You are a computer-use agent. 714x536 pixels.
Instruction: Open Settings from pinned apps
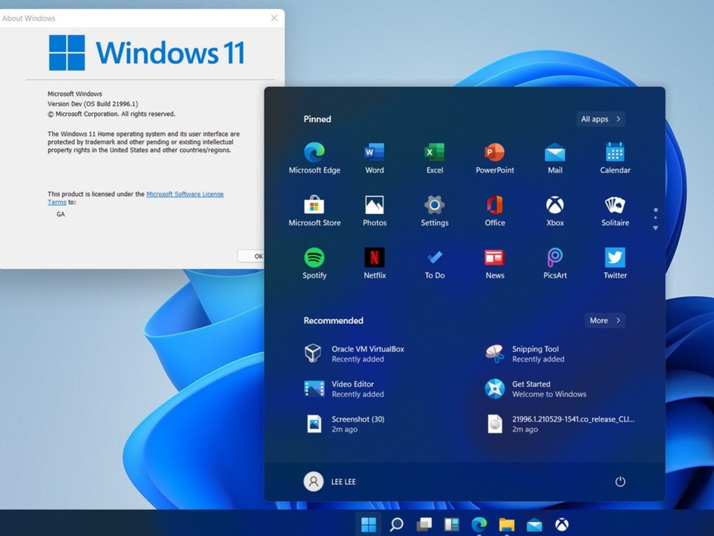coord(434,211)
